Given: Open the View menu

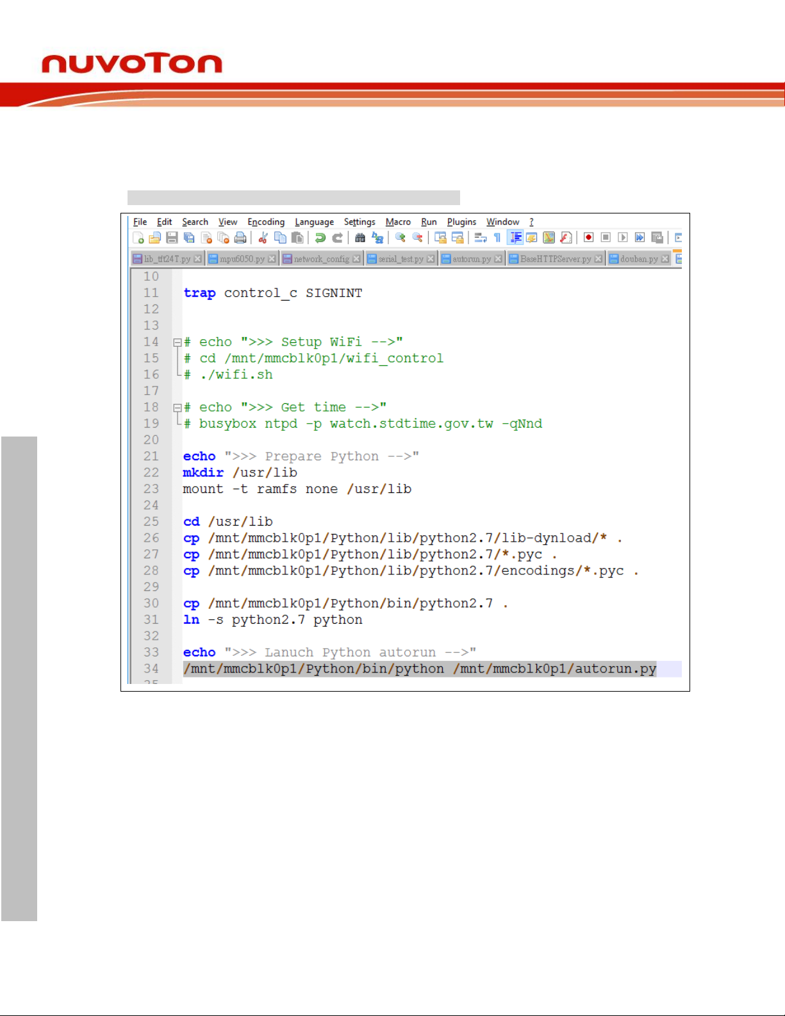Looking at the screenshot, I should pos(227,222).
